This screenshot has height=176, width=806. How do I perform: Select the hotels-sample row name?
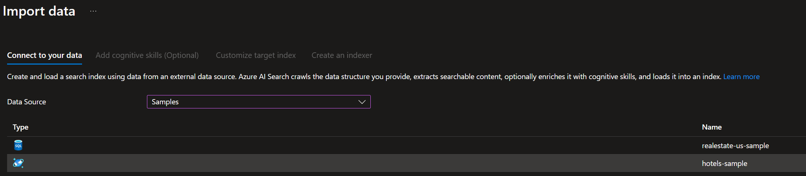click(x=724, y=163)
